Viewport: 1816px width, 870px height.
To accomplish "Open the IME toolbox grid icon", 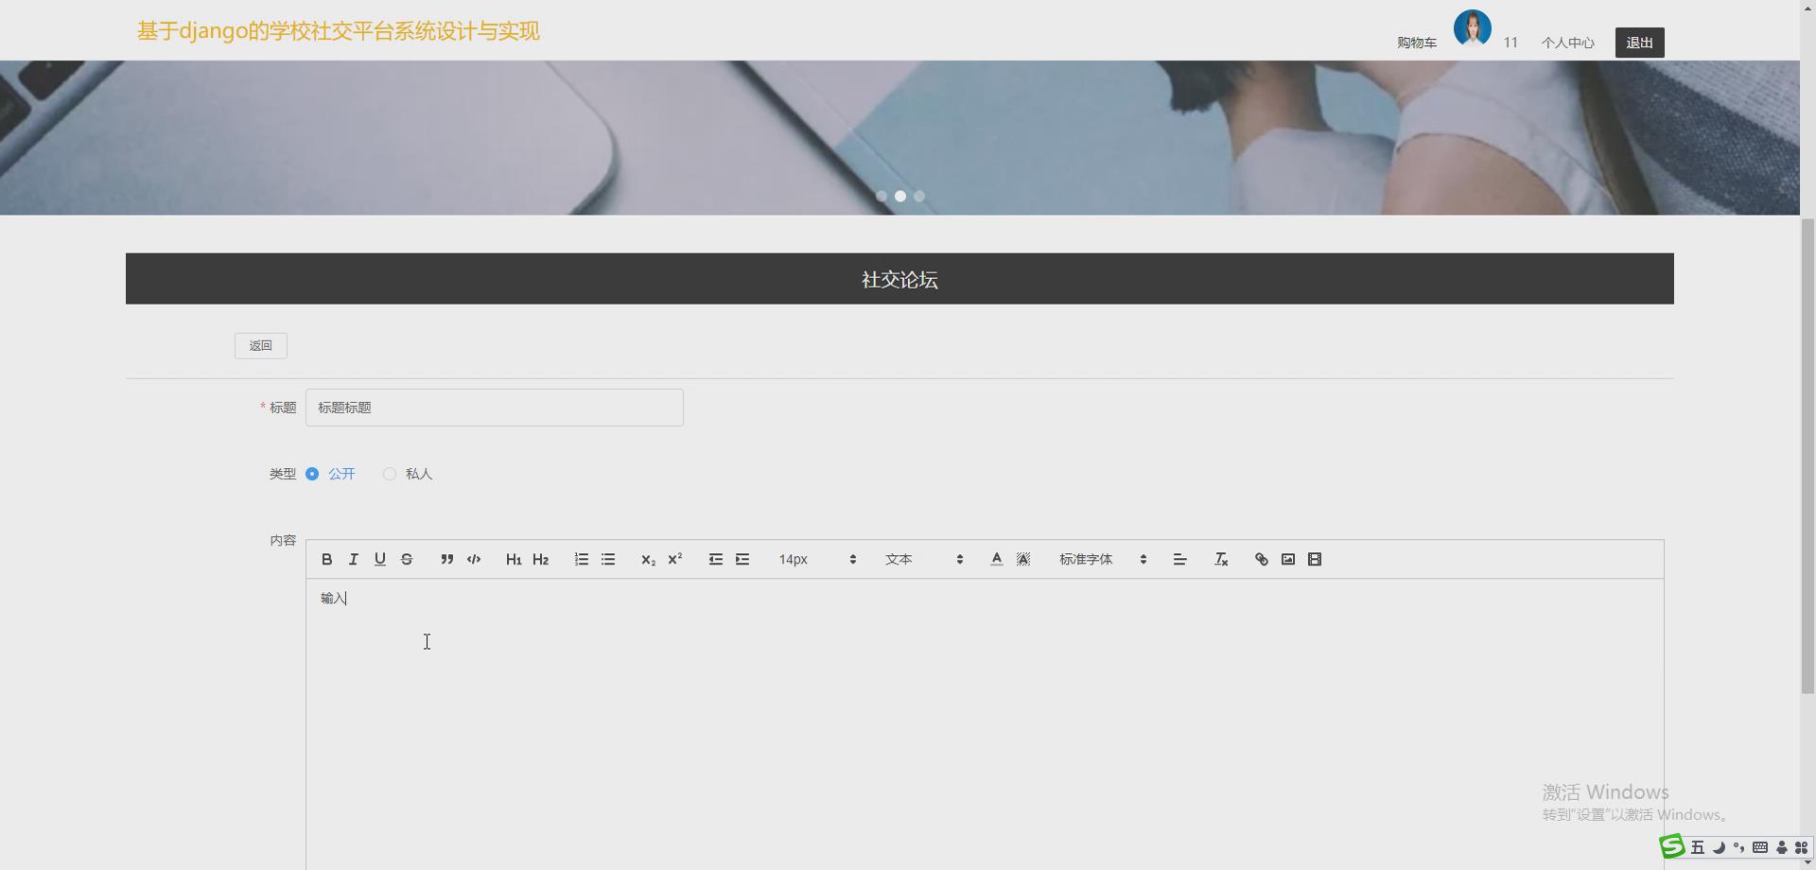I will [1801, 847].
